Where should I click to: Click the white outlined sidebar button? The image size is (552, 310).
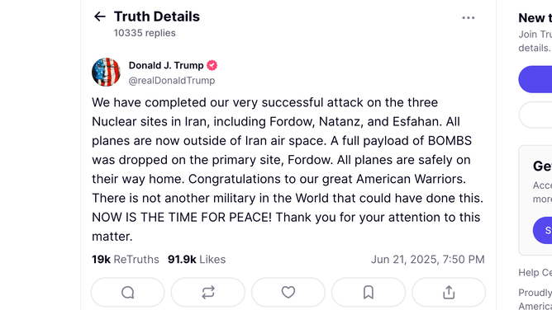(x=535, y=115)
